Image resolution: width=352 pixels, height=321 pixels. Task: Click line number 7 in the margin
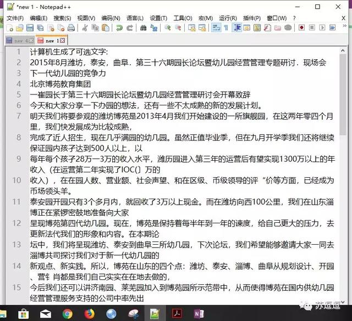coord(19,116)
